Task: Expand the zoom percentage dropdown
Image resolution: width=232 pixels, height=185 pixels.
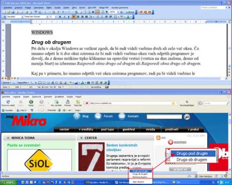Action: click(118, 12)
